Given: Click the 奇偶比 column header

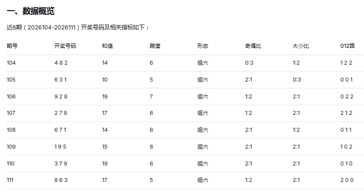Looking at the screenshot, I should (x=253, y=46).
